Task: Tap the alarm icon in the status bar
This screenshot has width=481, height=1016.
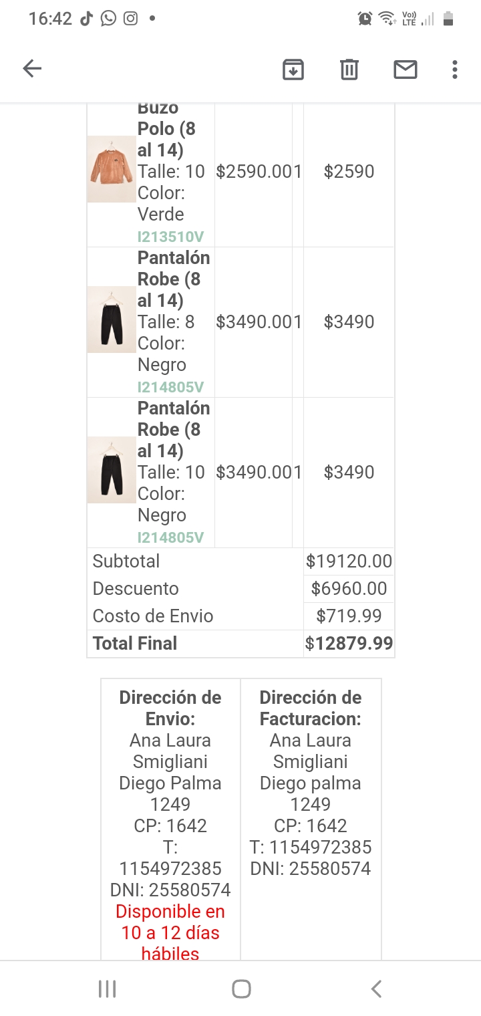Action: (x=365, y=19)
